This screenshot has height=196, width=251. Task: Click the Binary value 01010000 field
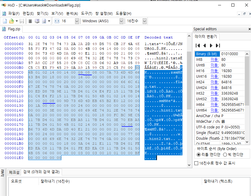coord(232,54)
